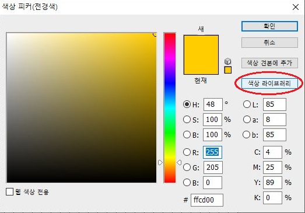Select the Lab b radio button
Viewport: 305px width, 213px height.
coord(247,135)
